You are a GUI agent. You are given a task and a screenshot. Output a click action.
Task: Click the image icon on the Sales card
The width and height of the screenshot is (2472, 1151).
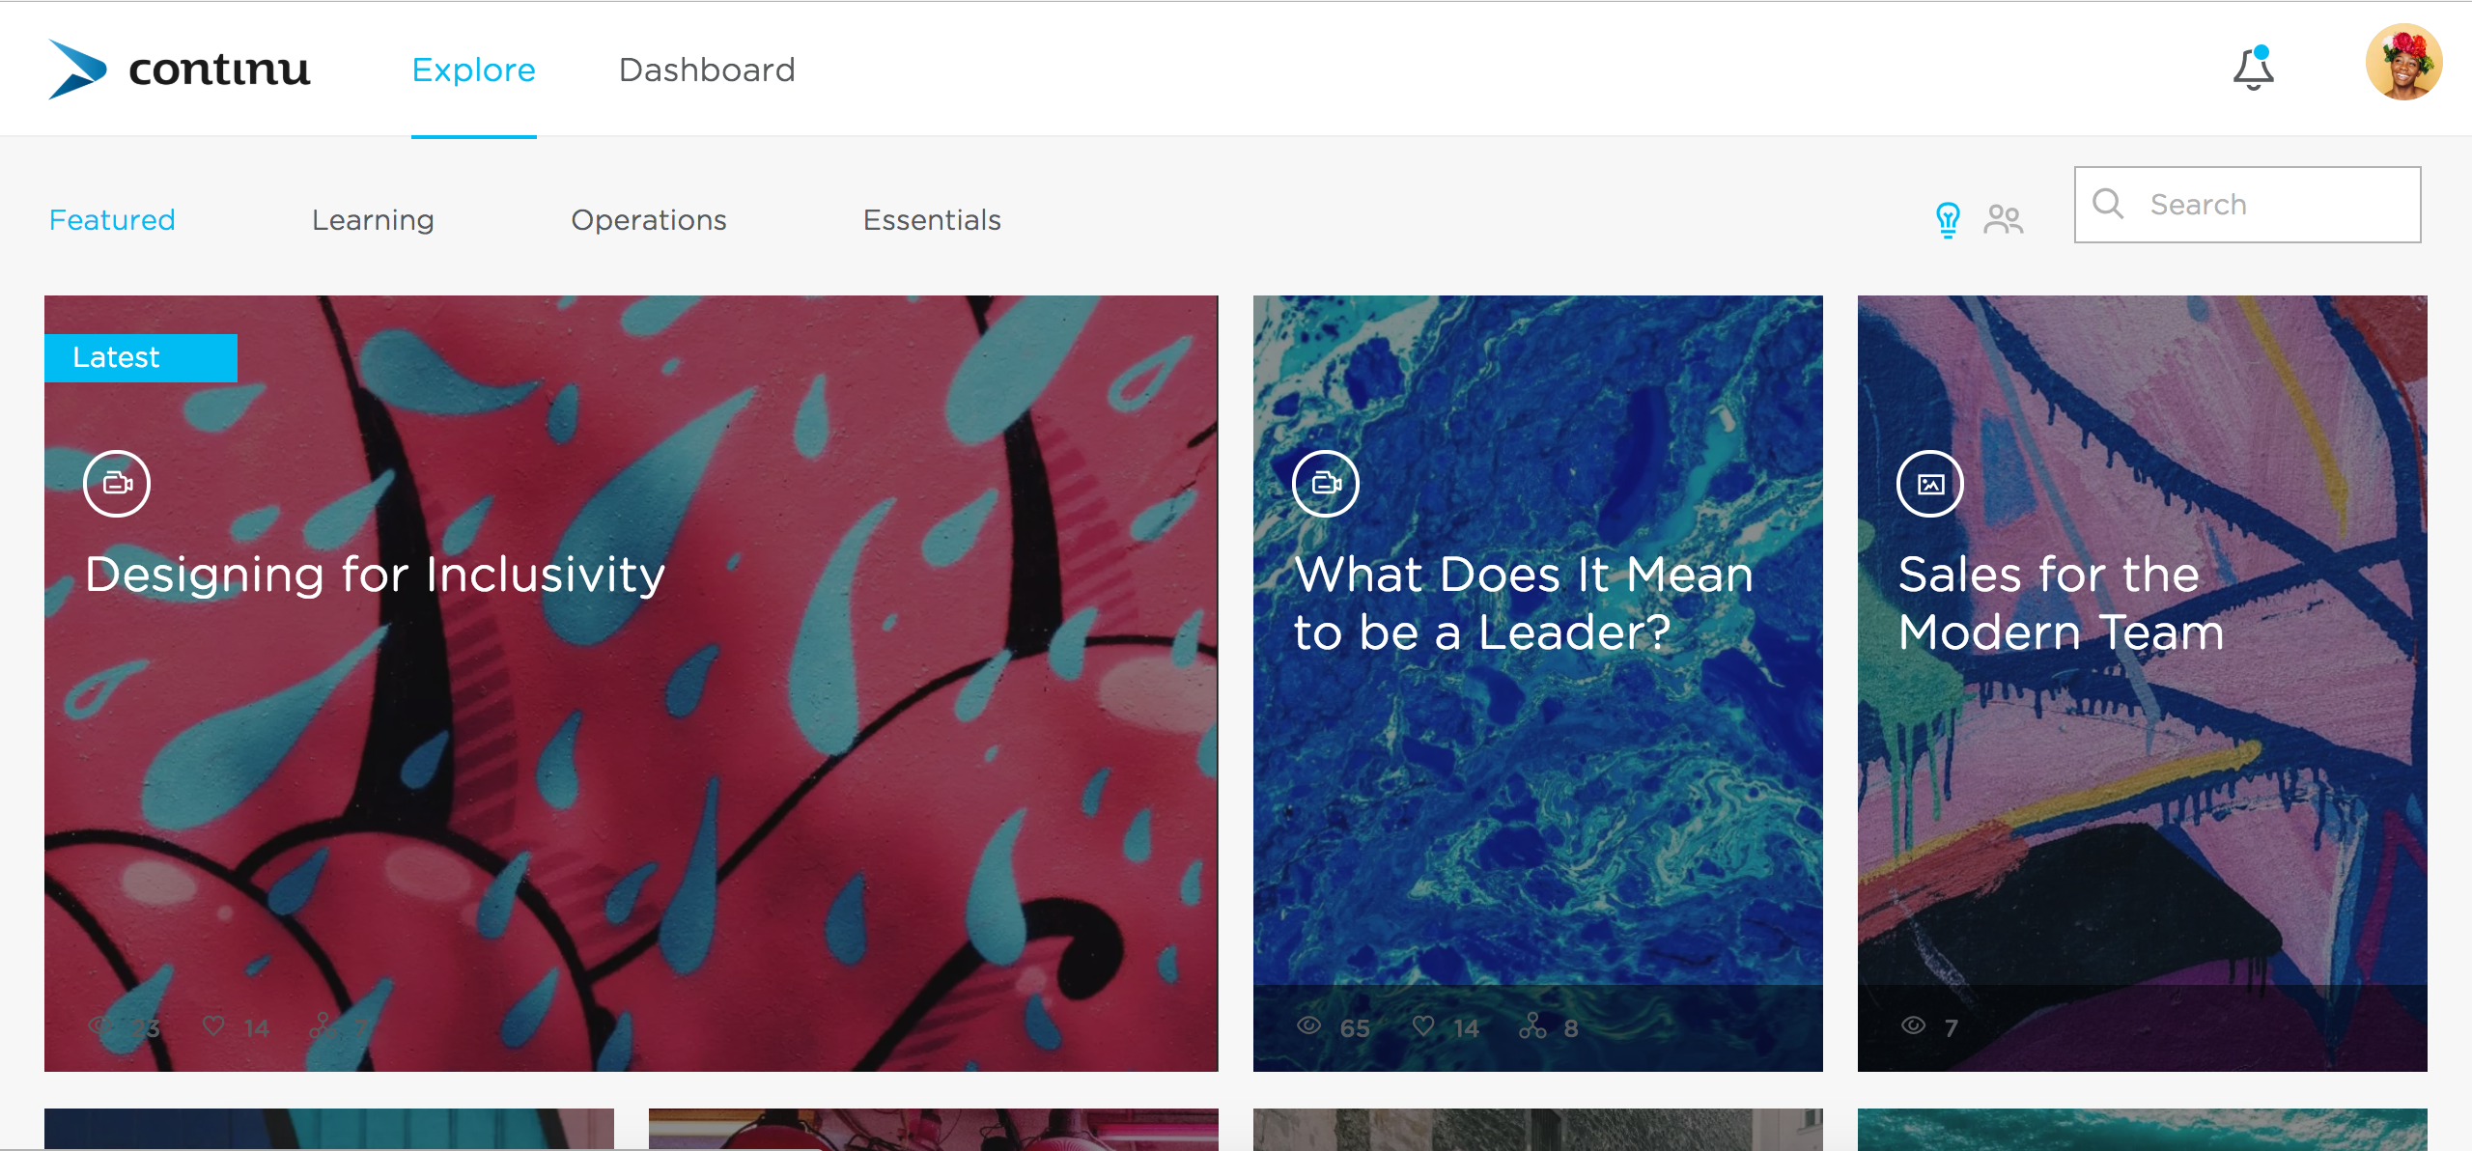1930,484
